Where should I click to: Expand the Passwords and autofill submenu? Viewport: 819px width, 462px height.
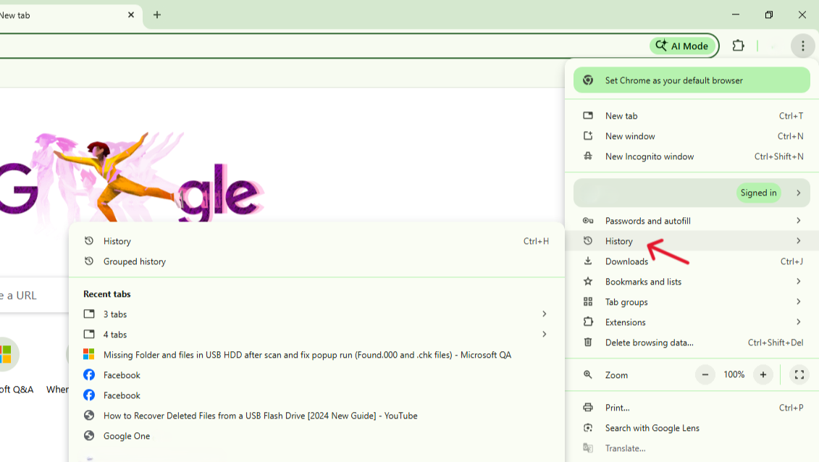[655, 221]
